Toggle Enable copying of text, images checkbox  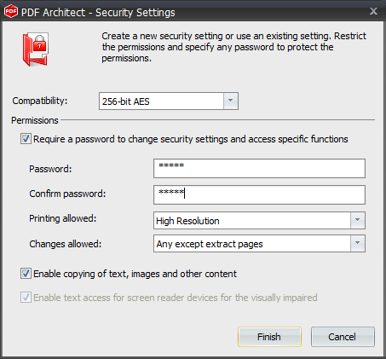pos(26,274)
